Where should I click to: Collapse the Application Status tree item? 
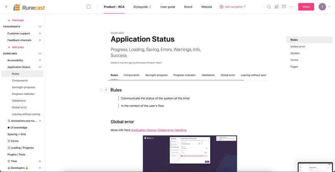(x=40, y=67)
